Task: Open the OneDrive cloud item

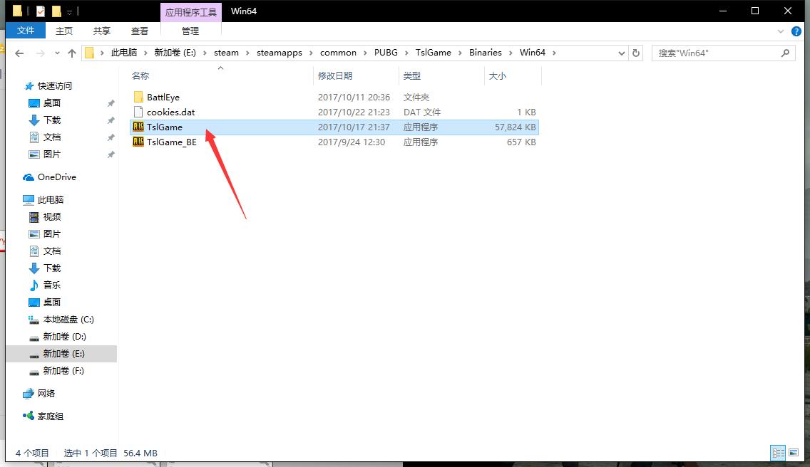Action: [50, 177]
